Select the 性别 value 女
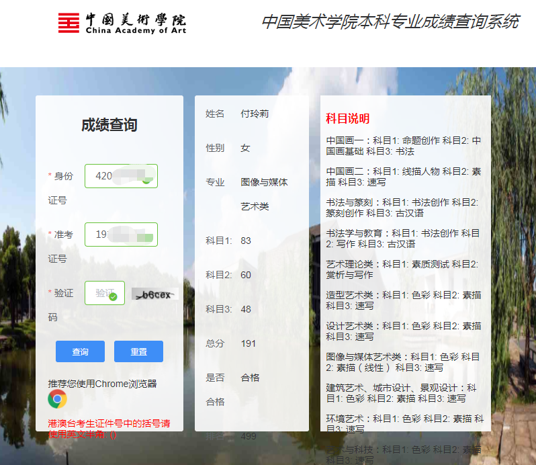This screenshot has width=536, height=465. pos(245,148)
